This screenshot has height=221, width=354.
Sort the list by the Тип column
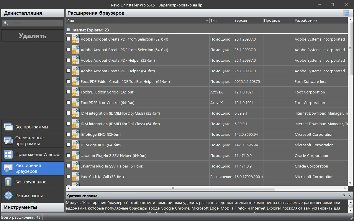(x=221, y=21)
